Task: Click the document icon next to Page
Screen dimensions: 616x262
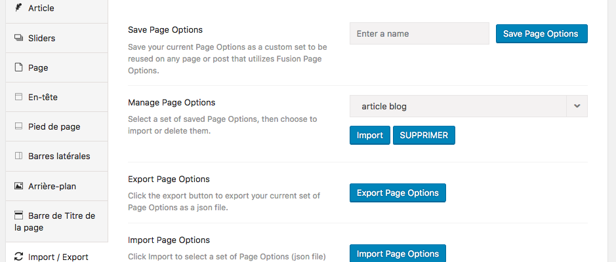Action: 18,67
